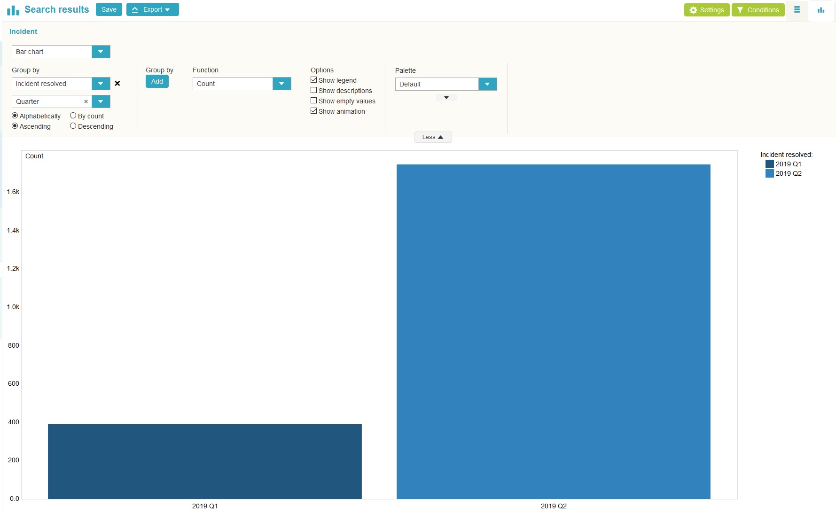Screen dimensions: 836x514
Task: Add another Group by field
Action: pyautogui.click(x=157, y=81)
